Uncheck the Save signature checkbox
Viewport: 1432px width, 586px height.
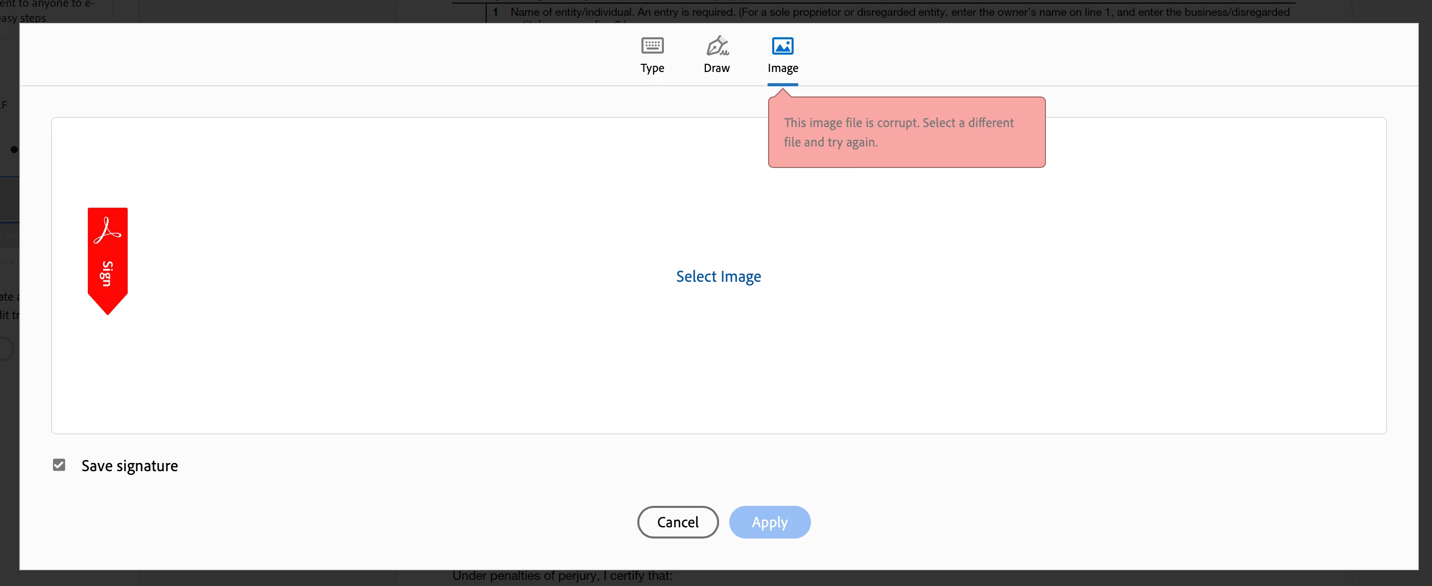tap(59, 465)
